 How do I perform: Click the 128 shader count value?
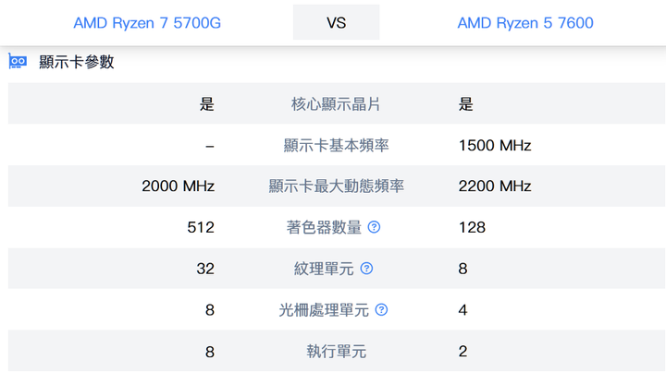(472, 227)
